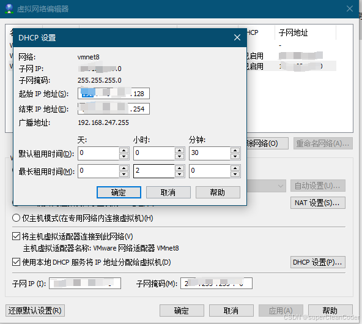Click the 重命名网络(A) button
The image size is (362, 324).
coord(323,143)
